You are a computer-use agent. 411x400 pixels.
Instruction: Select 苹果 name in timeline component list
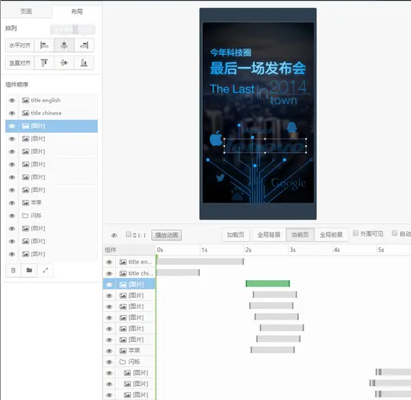point(134,351)
